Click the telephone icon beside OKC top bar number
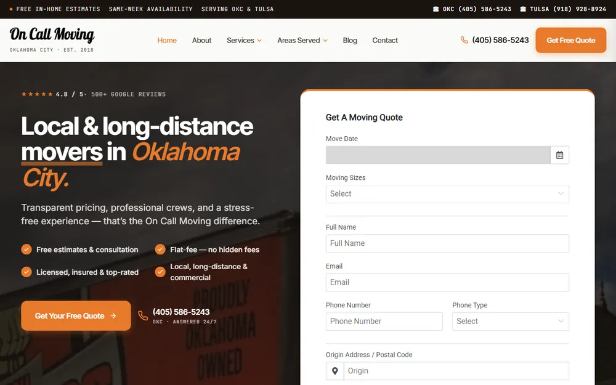Viewport: 616px width, 385px height. pyautogui.click(x=436, y=9)
